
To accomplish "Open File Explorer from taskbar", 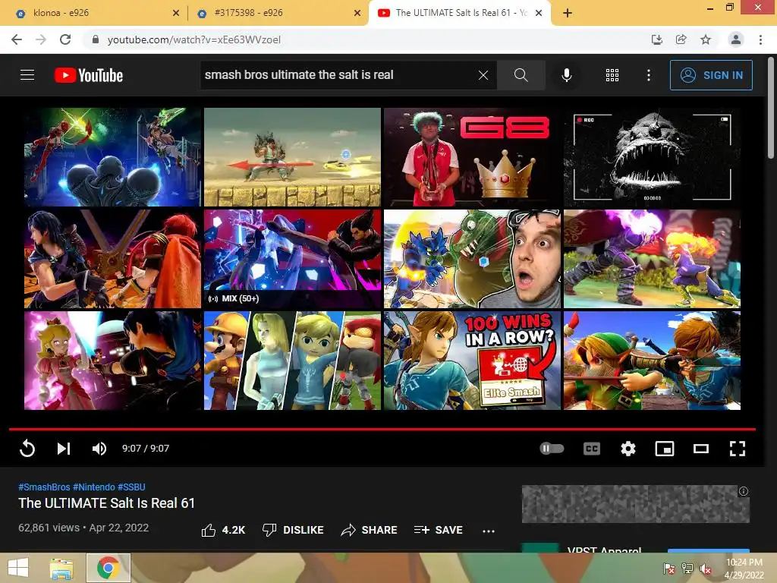I will (61, 568).
